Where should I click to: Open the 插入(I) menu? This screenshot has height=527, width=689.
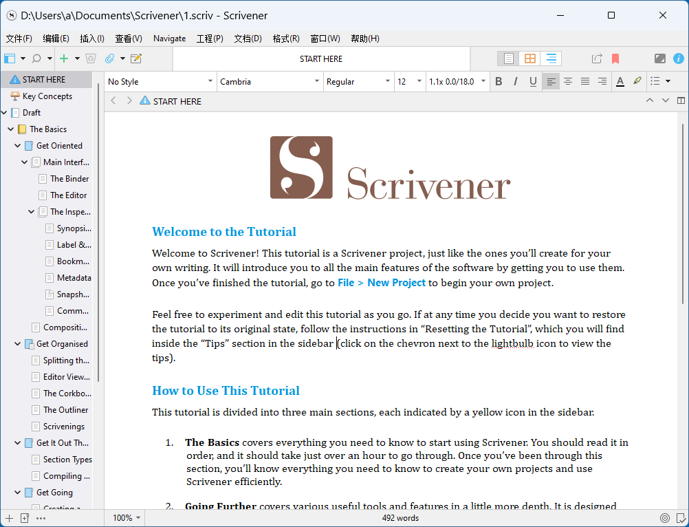(x=92, y=39)
